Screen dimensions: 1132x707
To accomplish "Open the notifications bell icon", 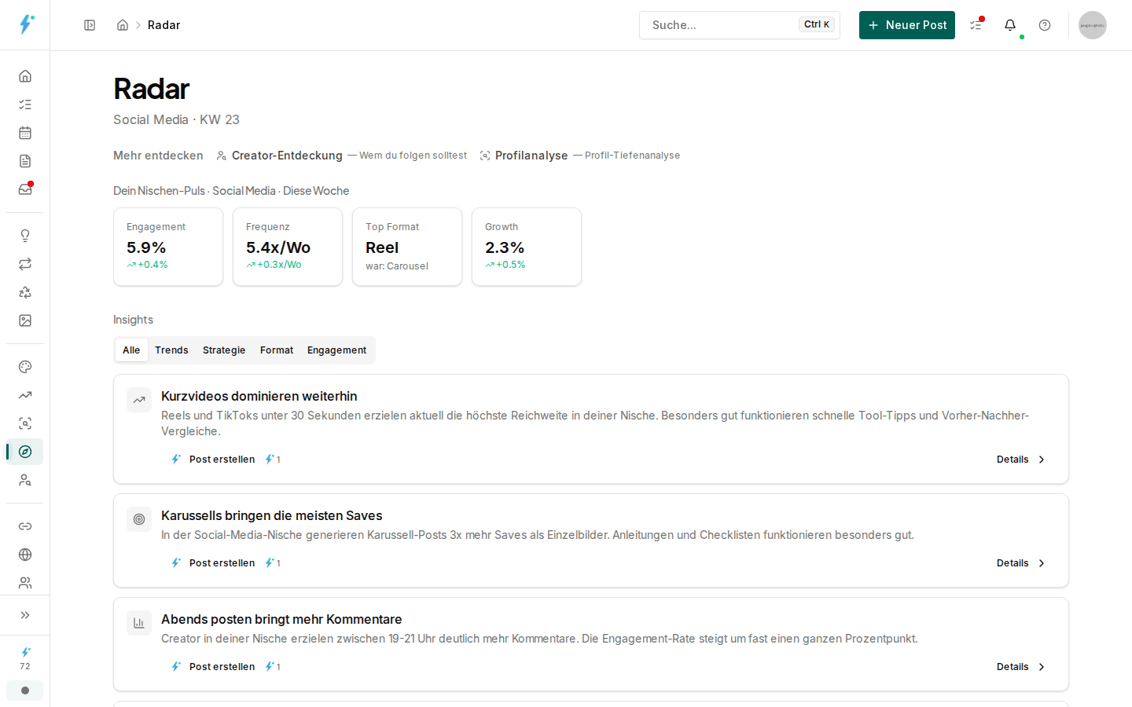I will [1010, 25].
